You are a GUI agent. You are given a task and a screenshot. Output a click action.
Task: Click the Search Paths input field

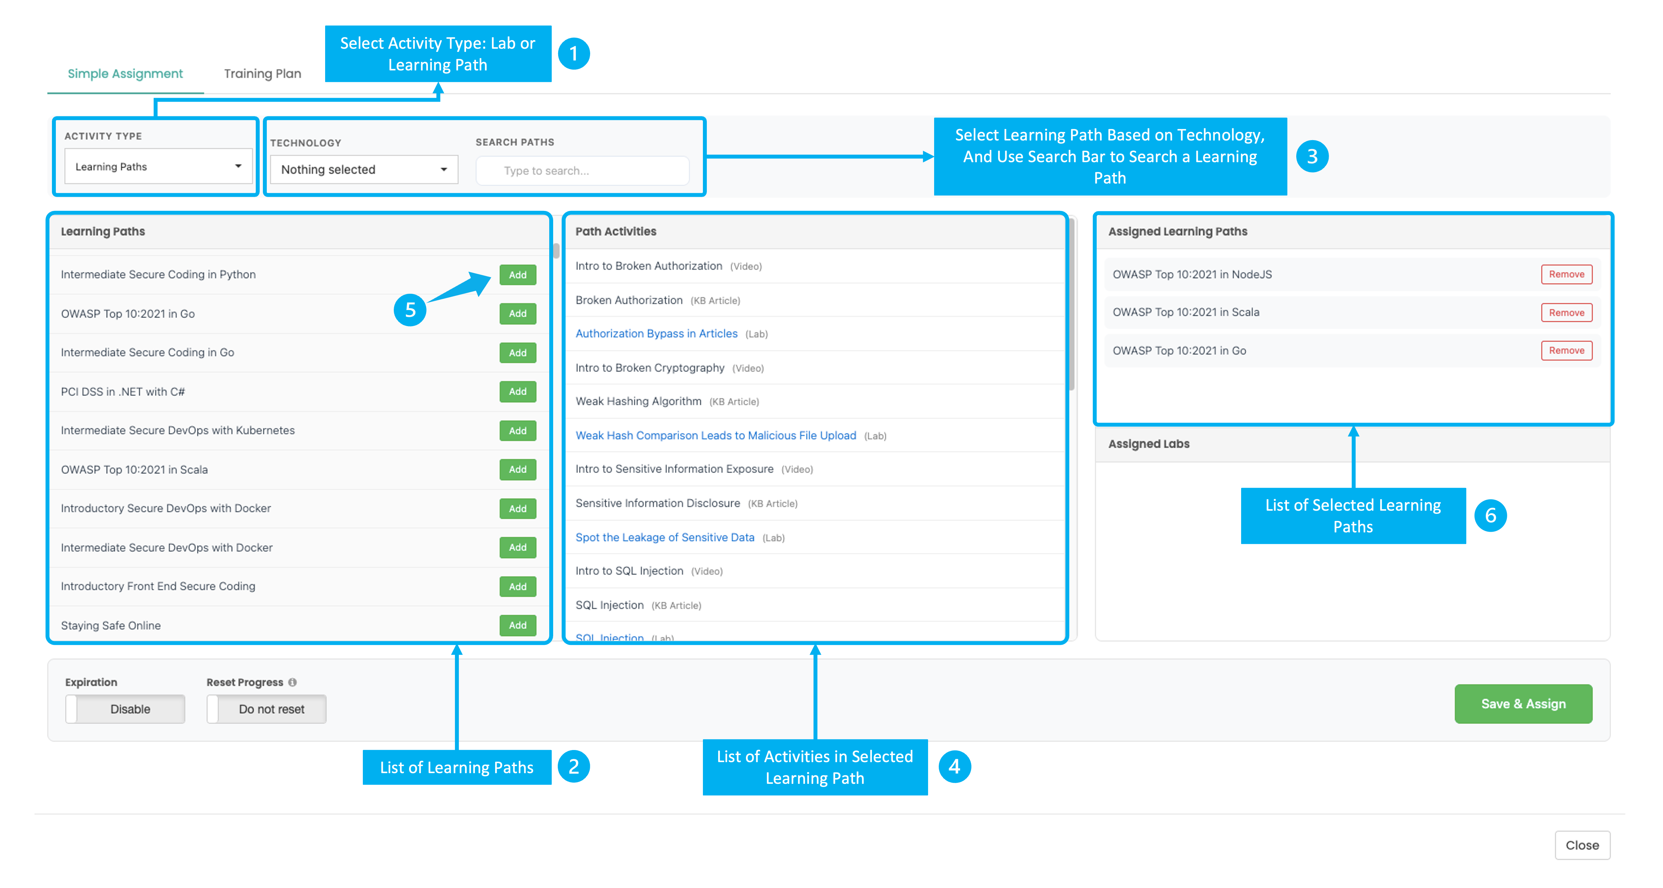(x=582, y=171)
